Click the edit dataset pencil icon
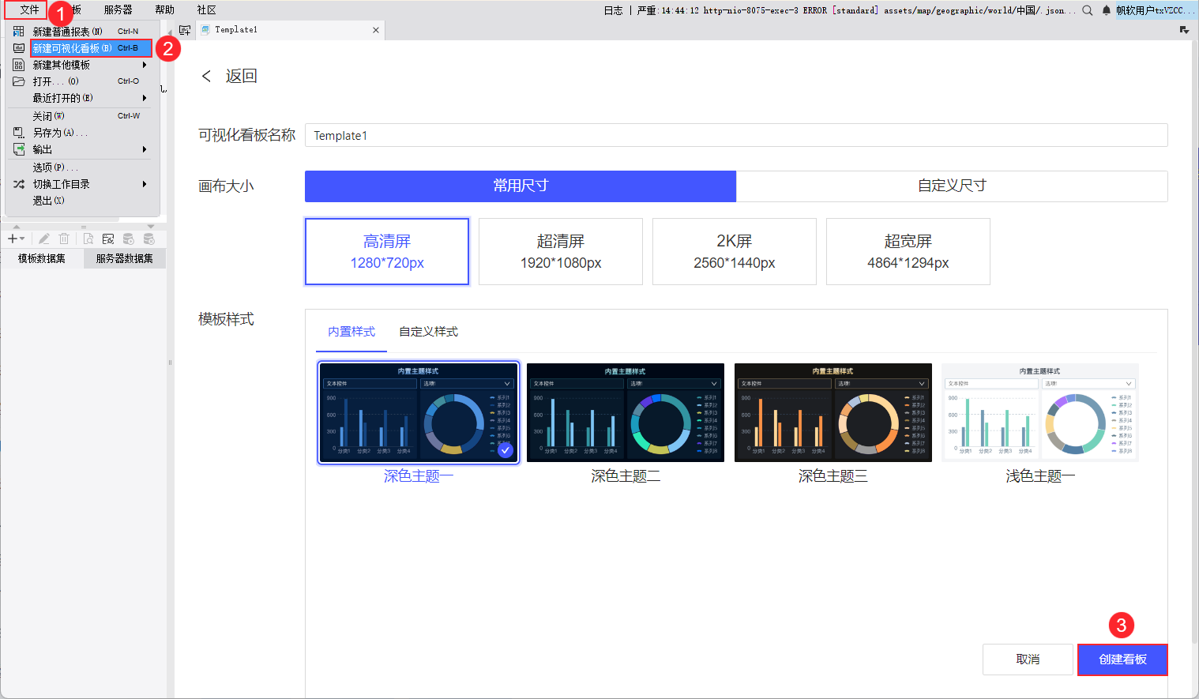 click(44, 239)
